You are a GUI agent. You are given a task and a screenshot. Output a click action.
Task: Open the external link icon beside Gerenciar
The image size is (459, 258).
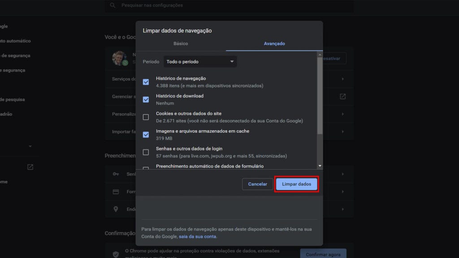click(x=342, y=97)
